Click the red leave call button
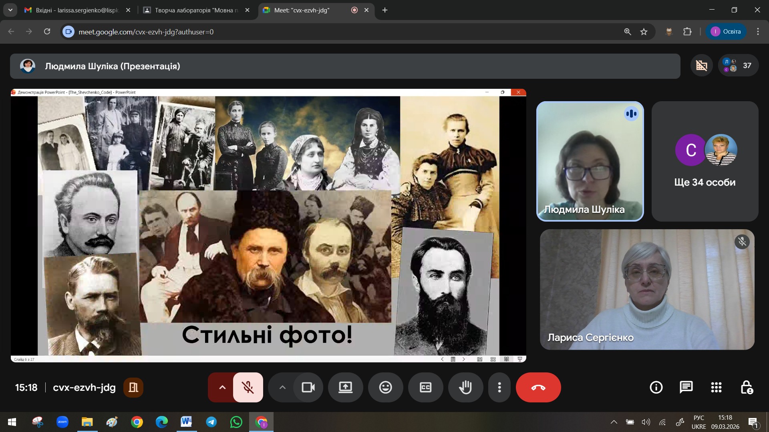Viewport: 769px width, 432px height. [538, 387]
